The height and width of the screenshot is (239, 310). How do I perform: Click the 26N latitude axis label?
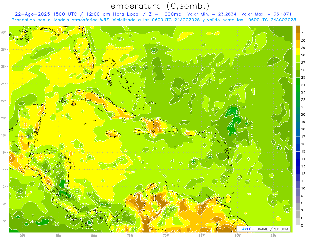pyautogui.click(x=4, y=67)
